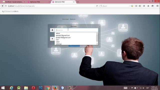Choose rubenqui from the autocomplete list
The height and width of the screenshot is (90, 160).
[x=75, y=44]
